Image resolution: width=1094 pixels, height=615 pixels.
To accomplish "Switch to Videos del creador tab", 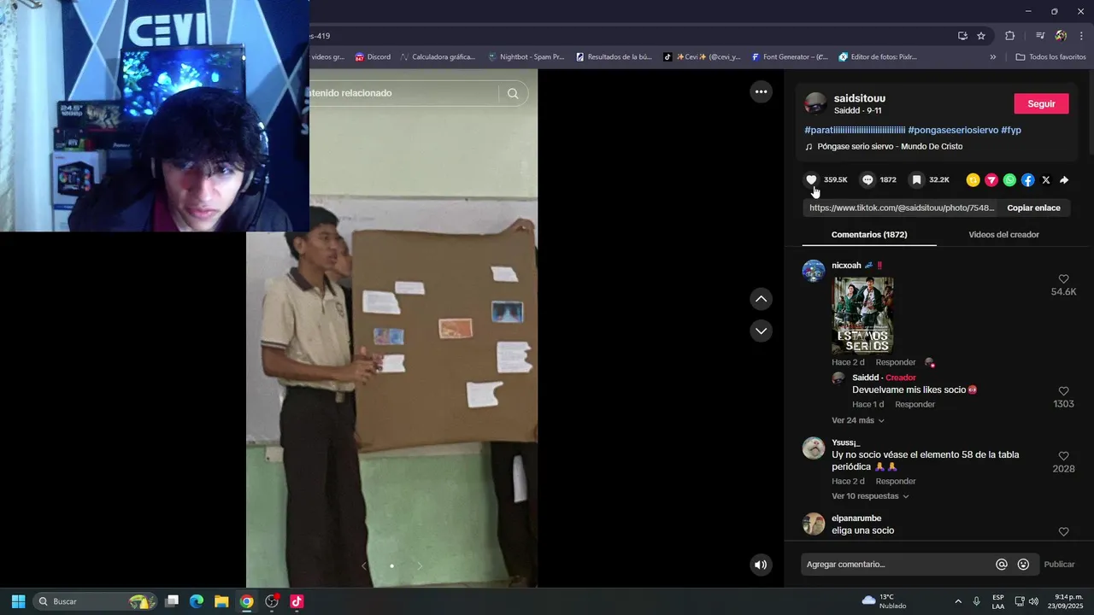I will (1003, 234).
